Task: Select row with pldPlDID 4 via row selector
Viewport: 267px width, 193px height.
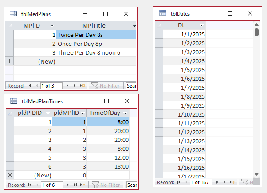Action: (10, 149)
